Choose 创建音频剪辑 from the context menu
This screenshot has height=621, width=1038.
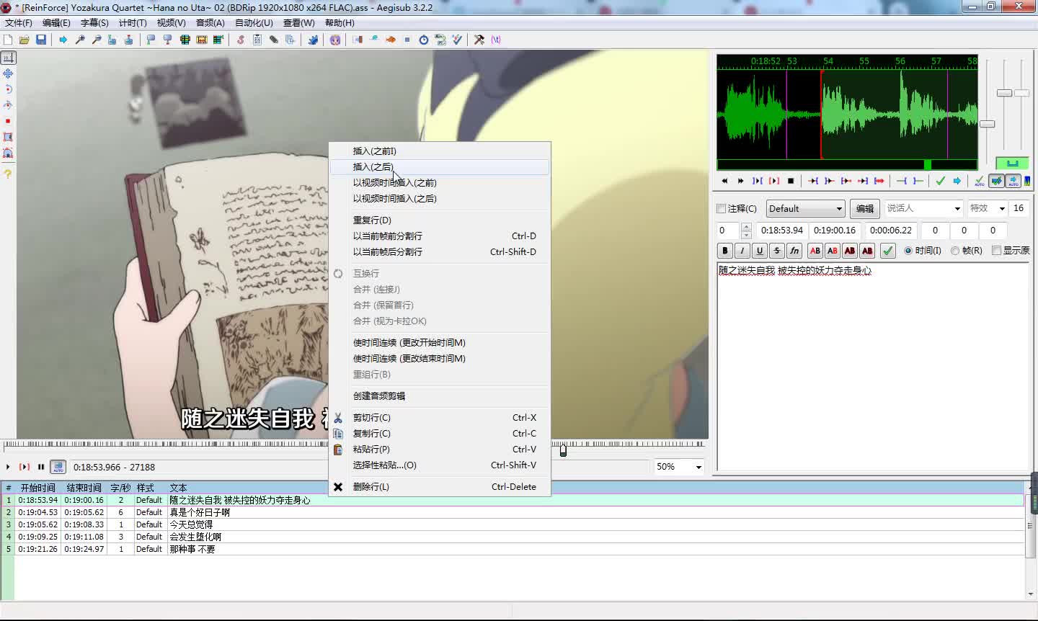440,396
